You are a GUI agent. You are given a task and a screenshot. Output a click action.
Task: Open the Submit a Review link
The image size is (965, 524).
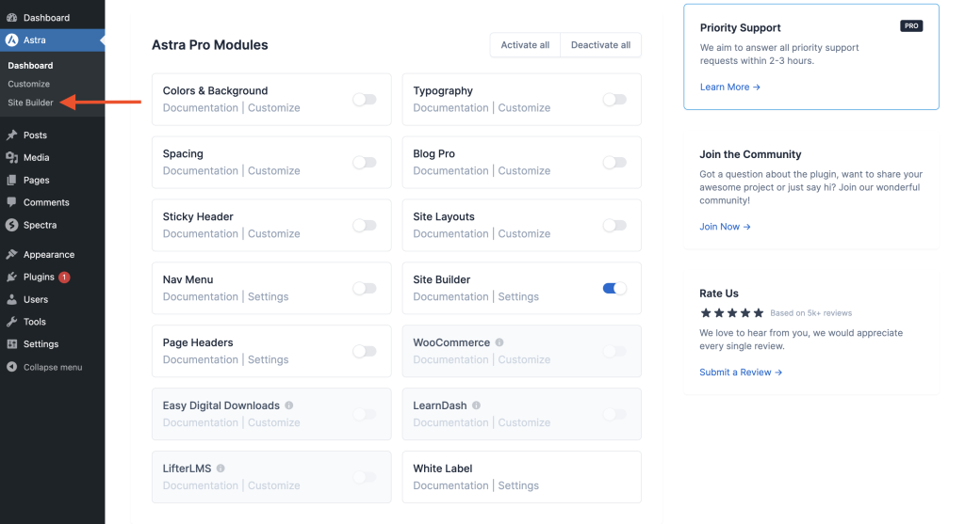point(741,373)
